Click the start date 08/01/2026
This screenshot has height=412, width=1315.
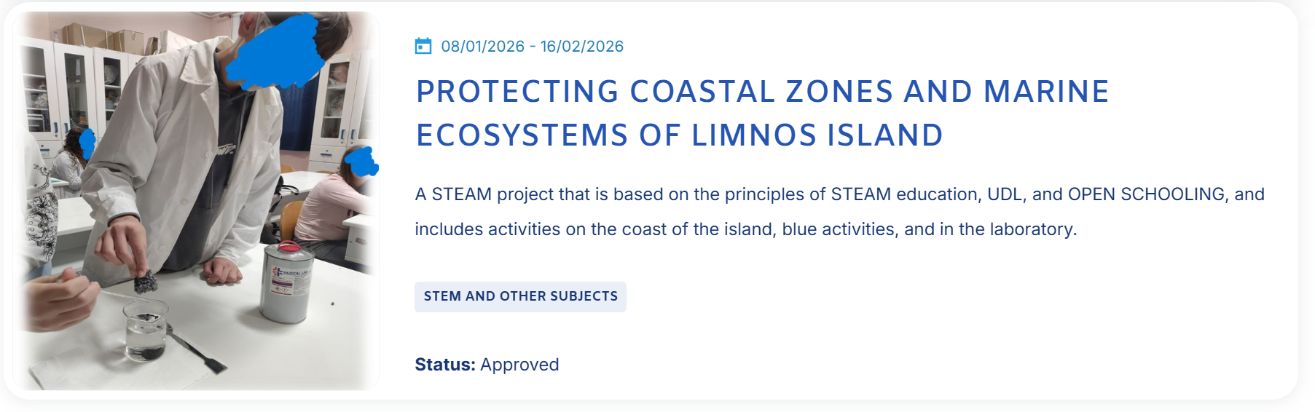click(x=482, y=47)
